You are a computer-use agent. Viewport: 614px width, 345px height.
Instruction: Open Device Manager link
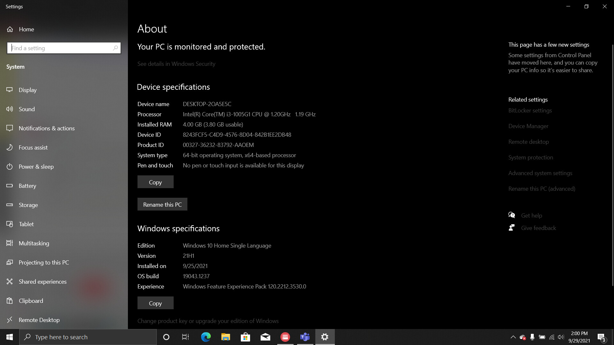[528, 126]
